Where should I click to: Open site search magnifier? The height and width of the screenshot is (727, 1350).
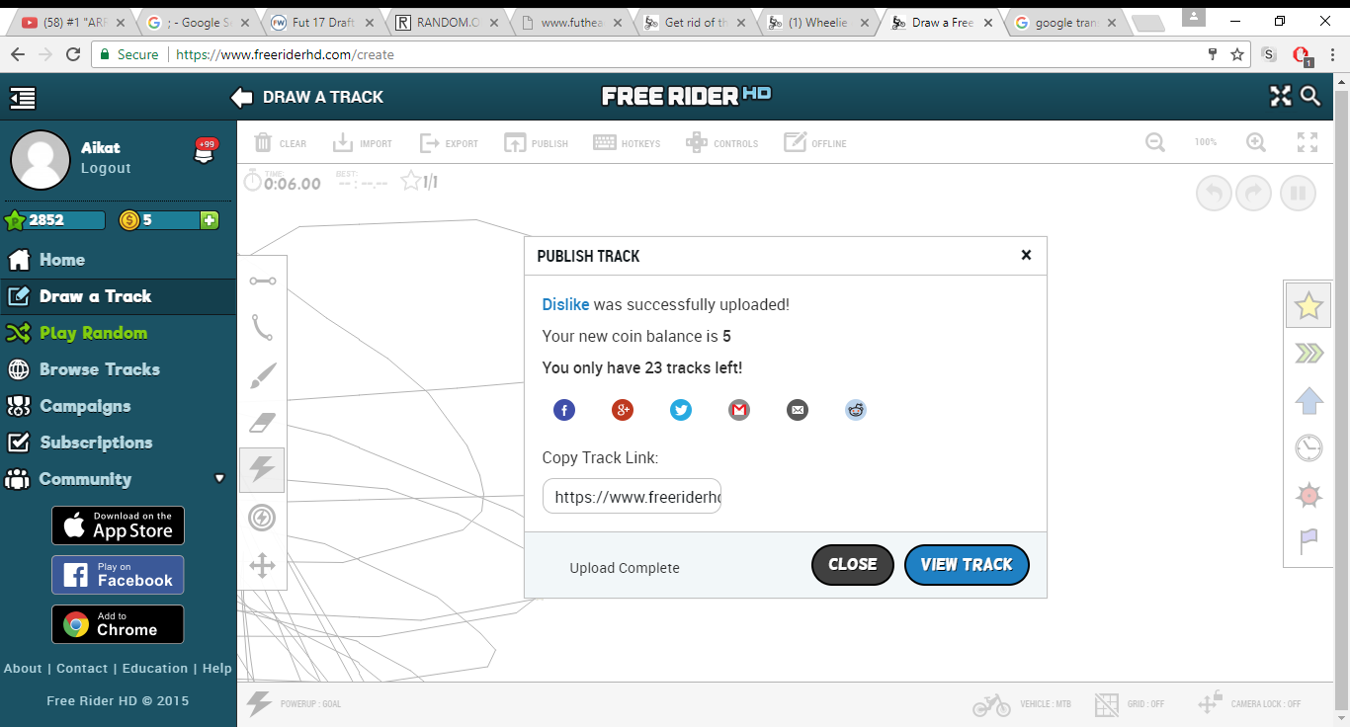1310,96
